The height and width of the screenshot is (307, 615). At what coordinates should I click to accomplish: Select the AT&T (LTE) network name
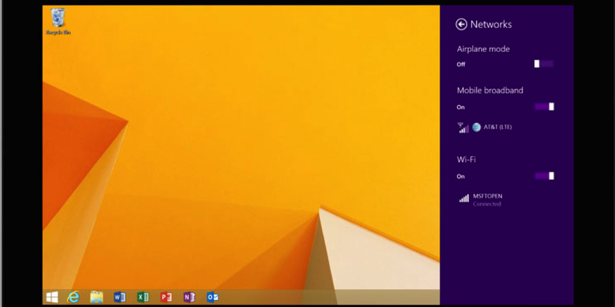click(x=498, y=127)
